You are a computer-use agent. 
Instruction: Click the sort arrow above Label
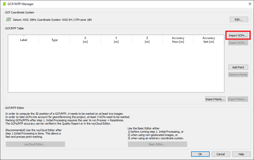tap(24, 36)
